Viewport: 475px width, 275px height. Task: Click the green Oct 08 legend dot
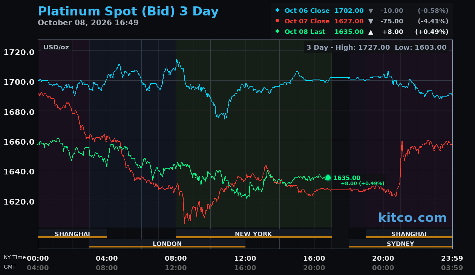coord(277,32)
